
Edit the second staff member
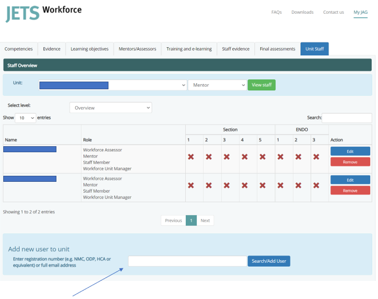[350, 180]
